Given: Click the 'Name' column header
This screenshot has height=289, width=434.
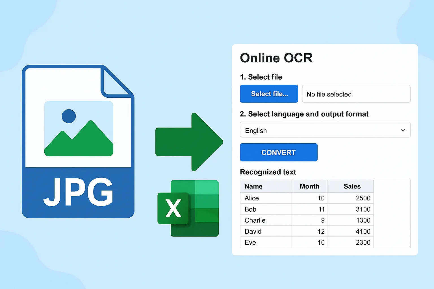Looking at the screenshot, I should 266,186.
